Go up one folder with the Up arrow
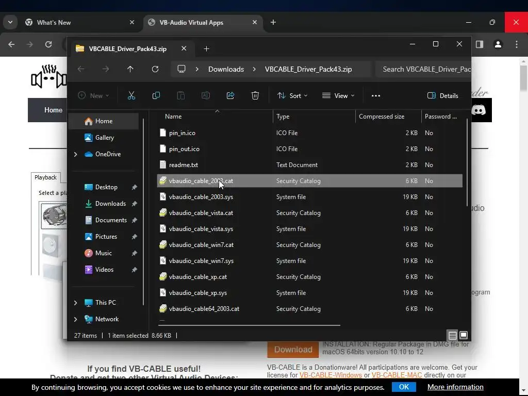Viewport: 528px width, 396px height. [x=130, y=69]
